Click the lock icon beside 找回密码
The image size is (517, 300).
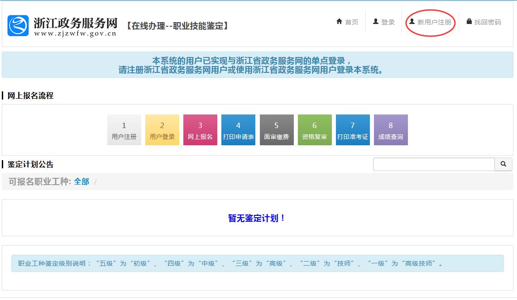click(469, 22)
